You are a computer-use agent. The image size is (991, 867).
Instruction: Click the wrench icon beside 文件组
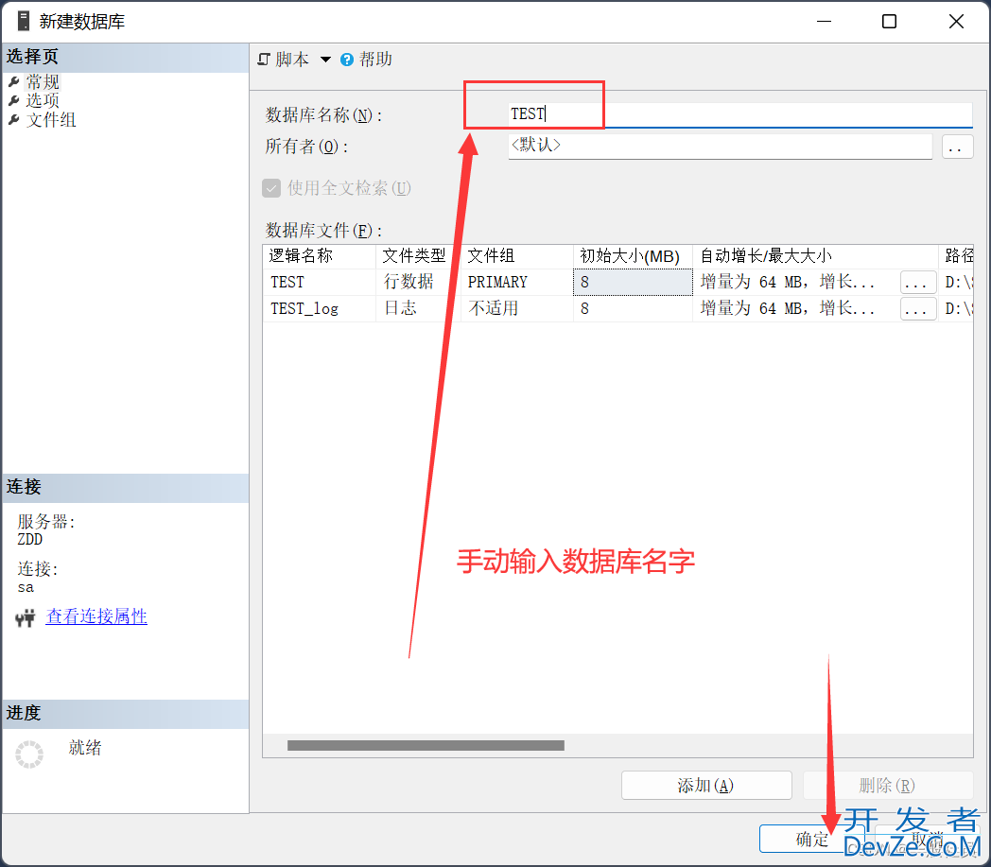[x=14, y=119]
